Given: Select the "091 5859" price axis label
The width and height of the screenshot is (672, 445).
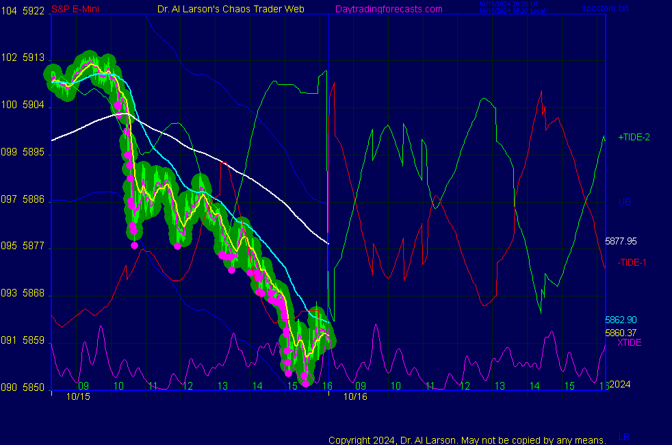Looking at the screenshot, I should click(23, 340).
